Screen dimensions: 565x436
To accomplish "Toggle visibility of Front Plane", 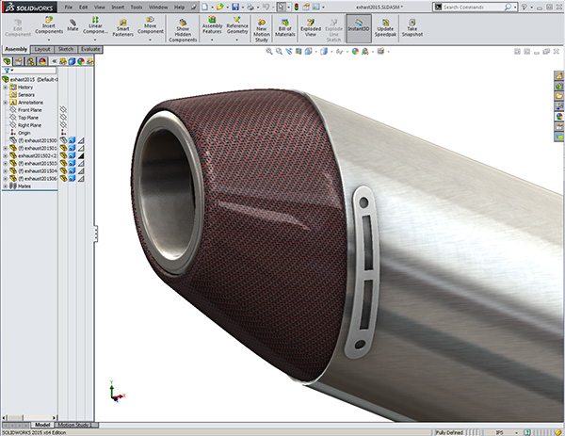I will click(x=64, y=110).
